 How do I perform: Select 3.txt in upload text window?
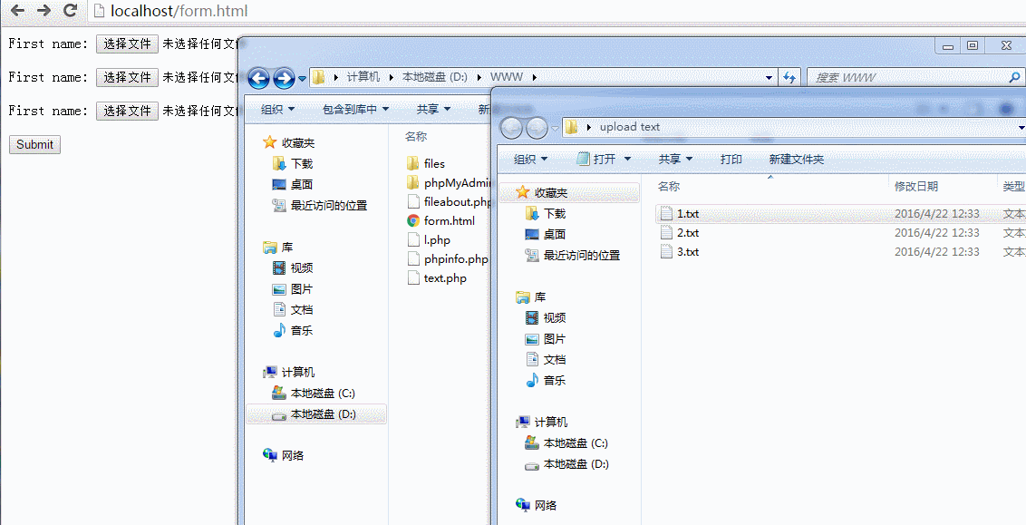[688, 251]
